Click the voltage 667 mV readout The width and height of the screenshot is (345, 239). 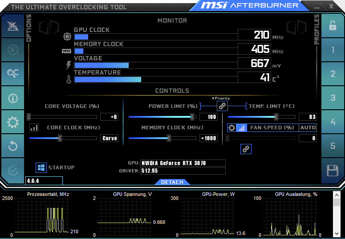pyautogui.click(x=254, y=63)
